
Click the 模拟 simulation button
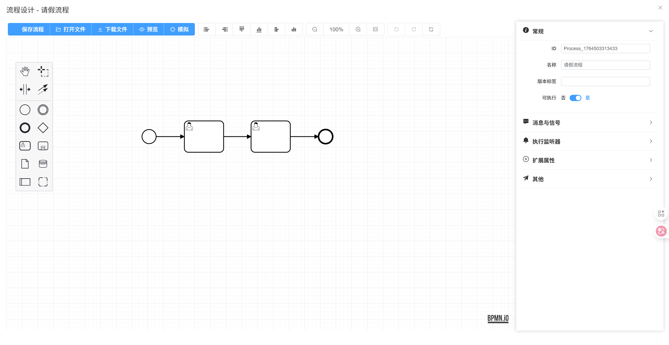tap(179, 30)
